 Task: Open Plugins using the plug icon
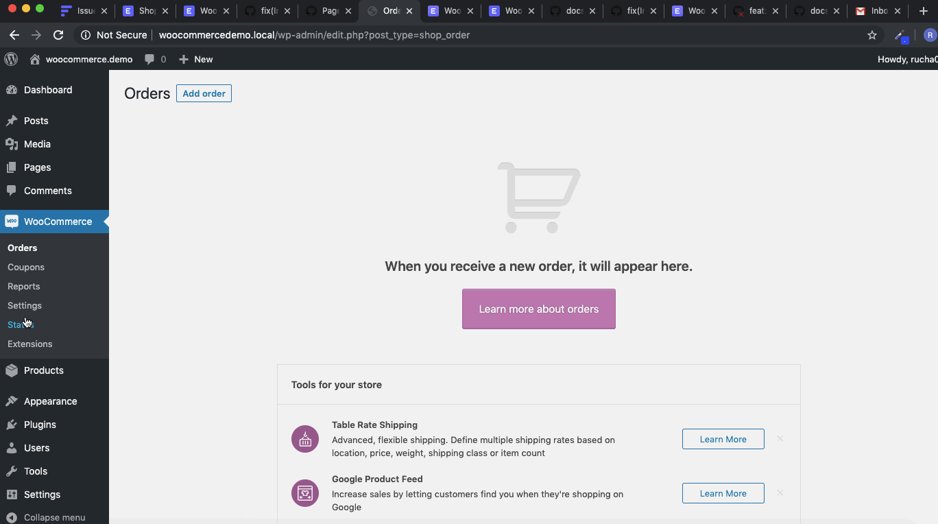tap(13, 425)
